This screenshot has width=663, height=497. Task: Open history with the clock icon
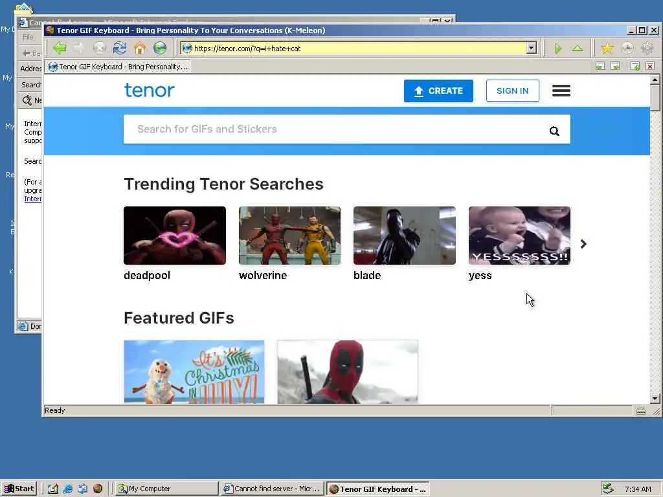pos(627,48)
